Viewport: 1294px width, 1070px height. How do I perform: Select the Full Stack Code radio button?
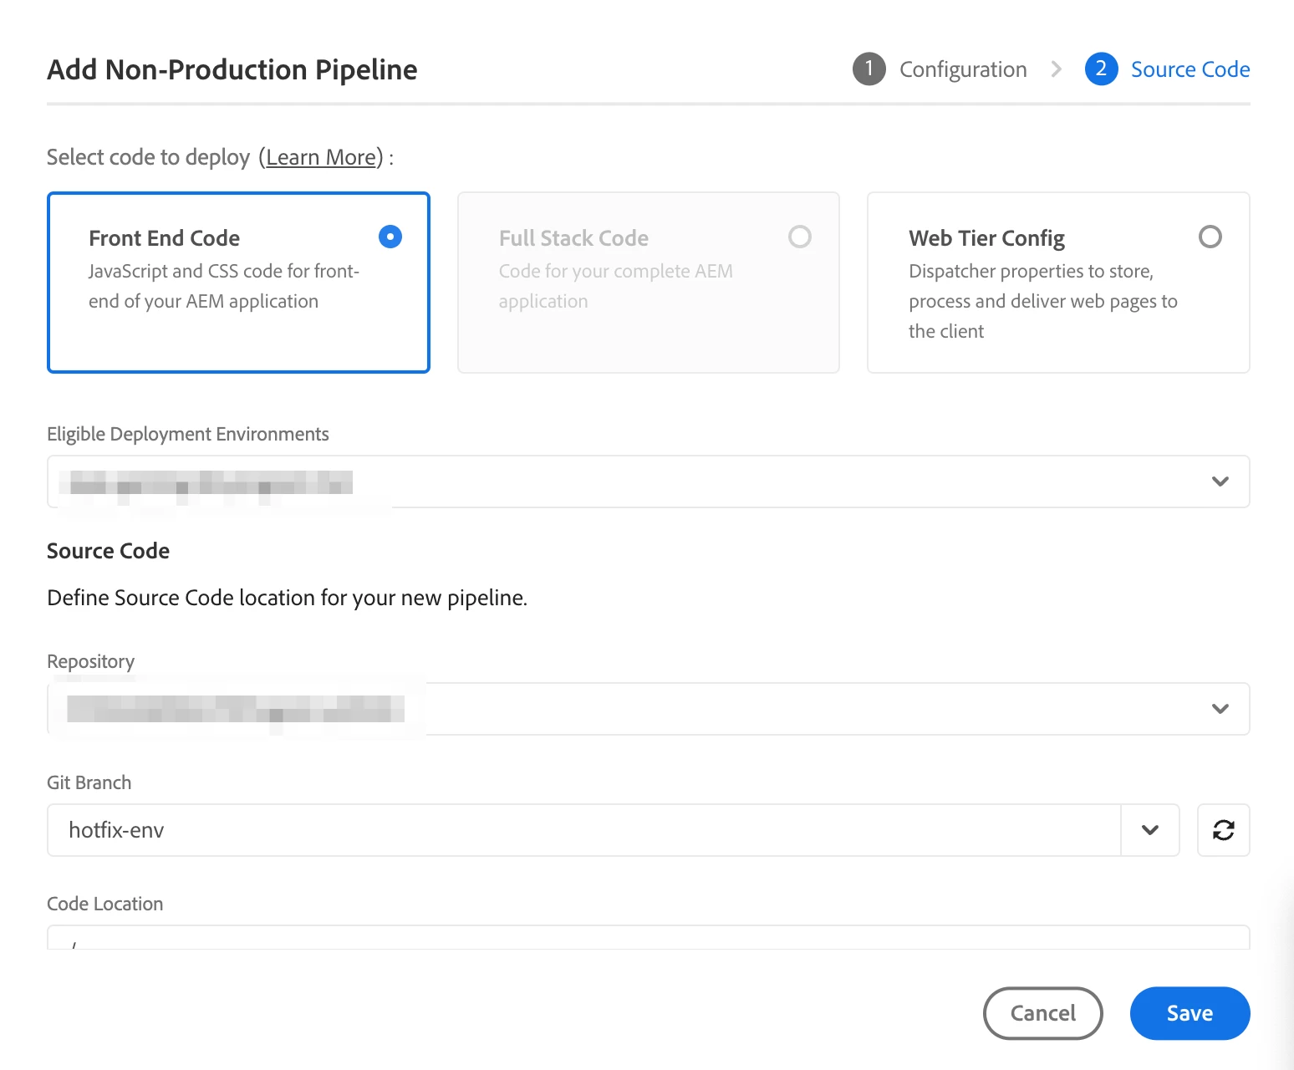pos(800,237)
